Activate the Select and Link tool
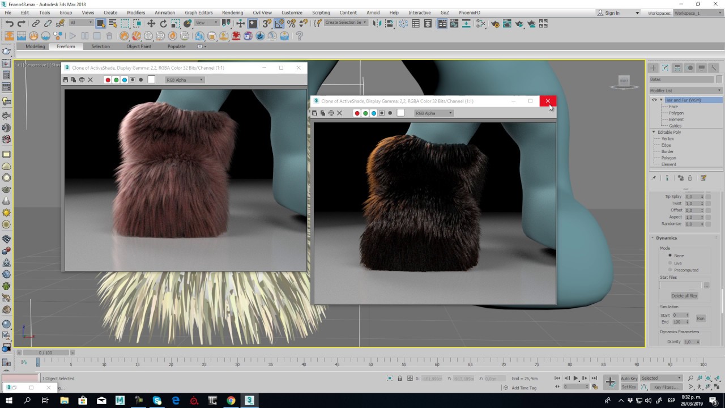 36,23
